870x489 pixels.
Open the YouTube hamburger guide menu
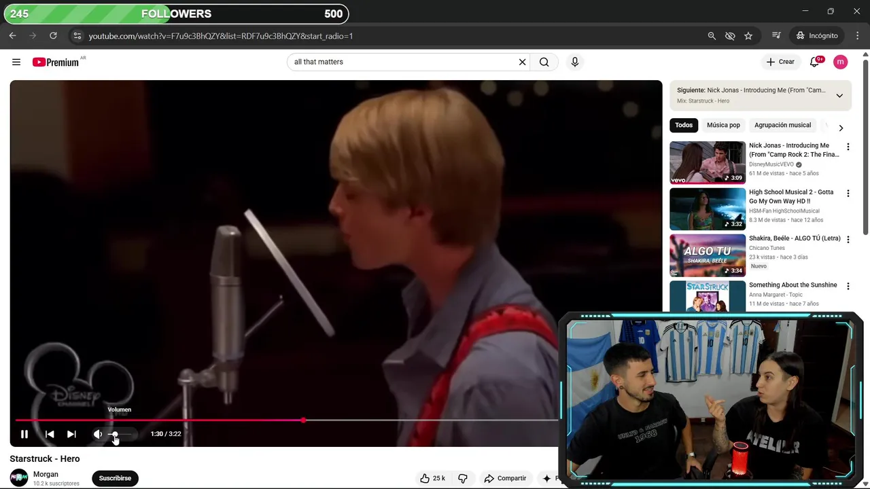click(16, 62)
